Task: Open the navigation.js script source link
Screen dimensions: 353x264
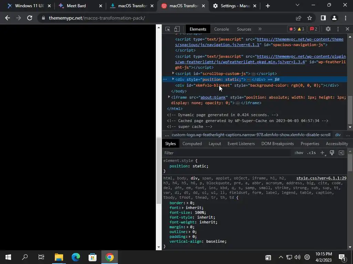Action: [x=259, y=42]
